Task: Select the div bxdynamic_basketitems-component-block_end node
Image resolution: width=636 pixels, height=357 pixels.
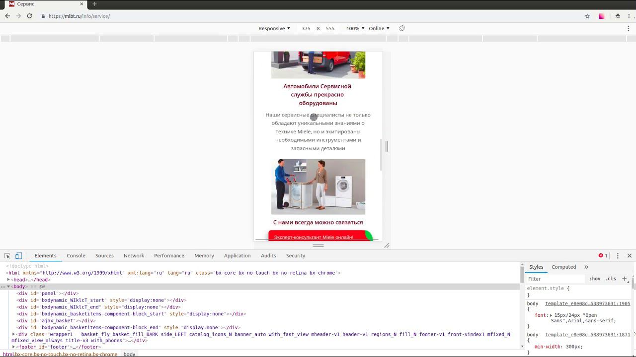Action: pos(128,327)
